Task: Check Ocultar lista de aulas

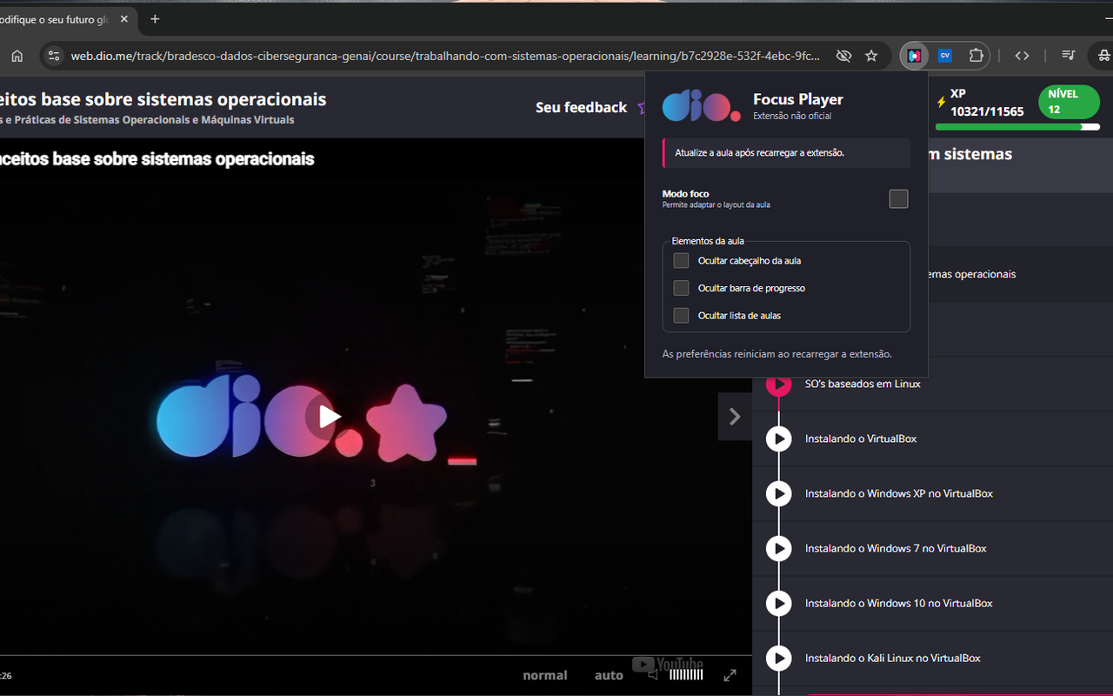Action: [681, 315]
